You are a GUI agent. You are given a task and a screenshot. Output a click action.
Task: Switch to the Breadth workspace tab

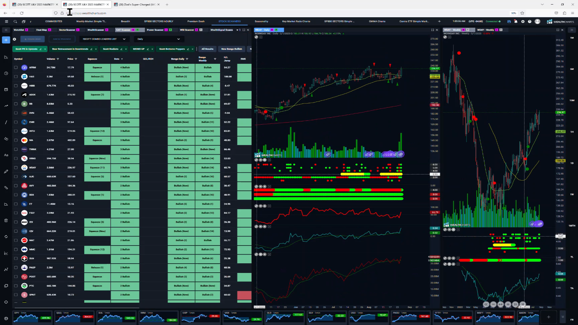point(126,21)
